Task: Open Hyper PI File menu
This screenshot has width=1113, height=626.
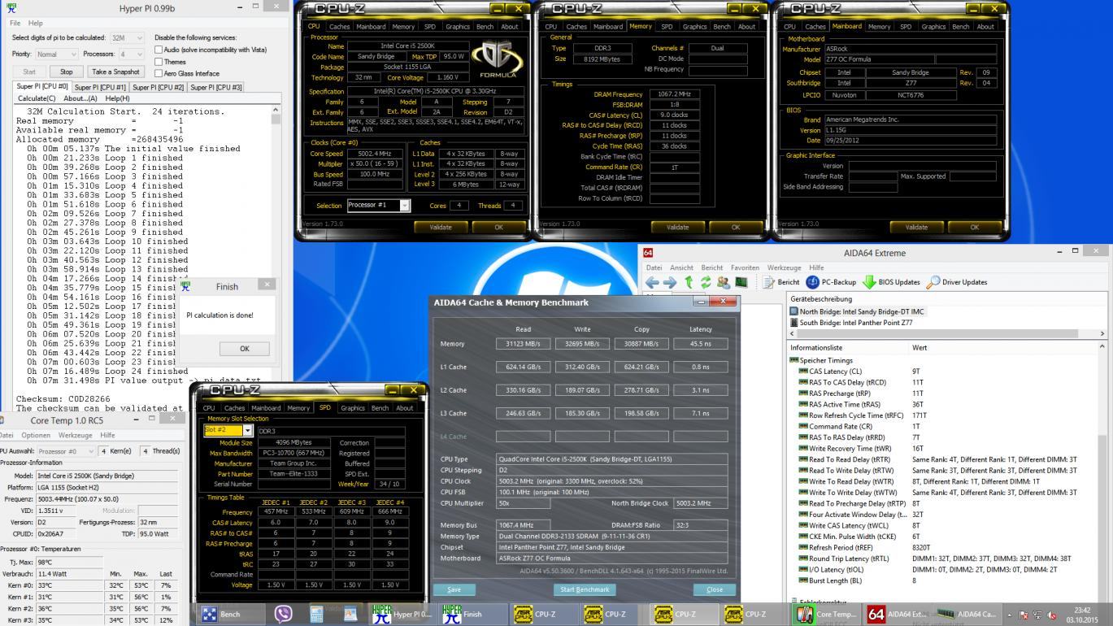Action: tap(15, 23)
